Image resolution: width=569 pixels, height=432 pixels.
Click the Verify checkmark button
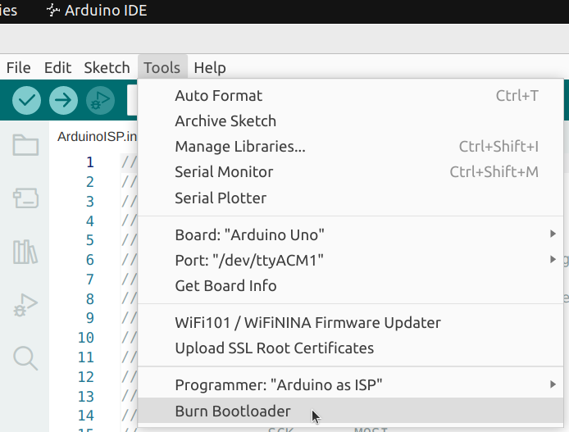click(x=26, y=100)
